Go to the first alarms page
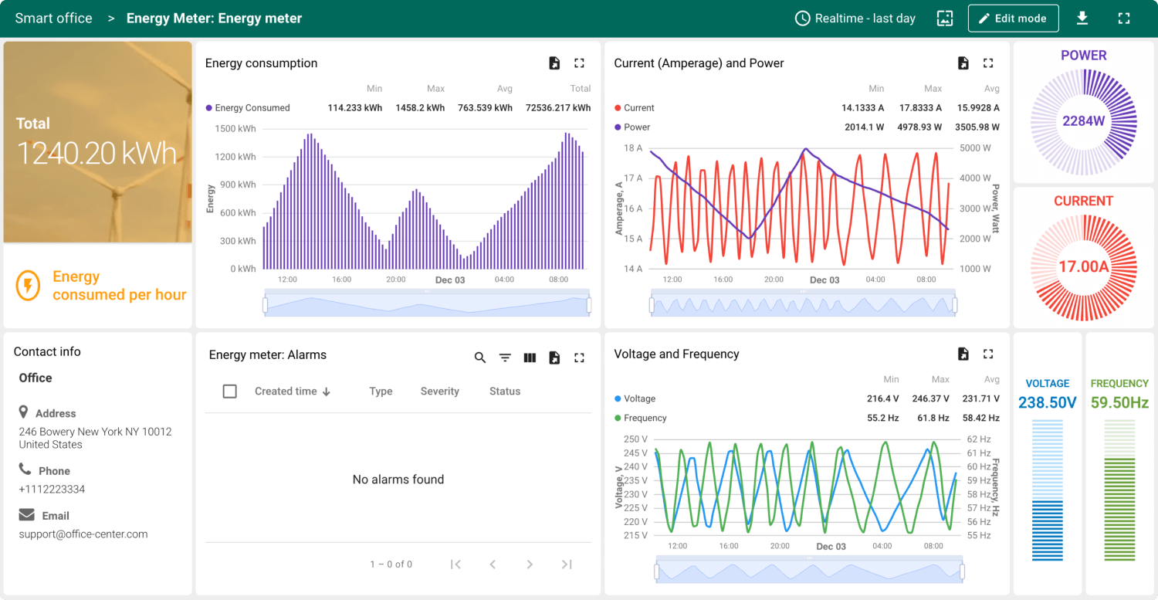The image size is (1158, 600). point(455,564)
